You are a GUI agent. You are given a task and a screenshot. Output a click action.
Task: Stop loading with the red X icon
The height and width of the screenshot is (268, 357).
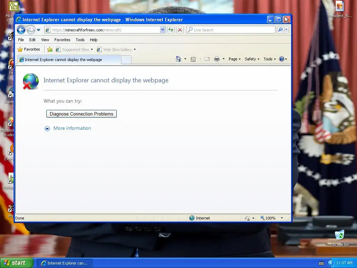click(x=180, y=30)
